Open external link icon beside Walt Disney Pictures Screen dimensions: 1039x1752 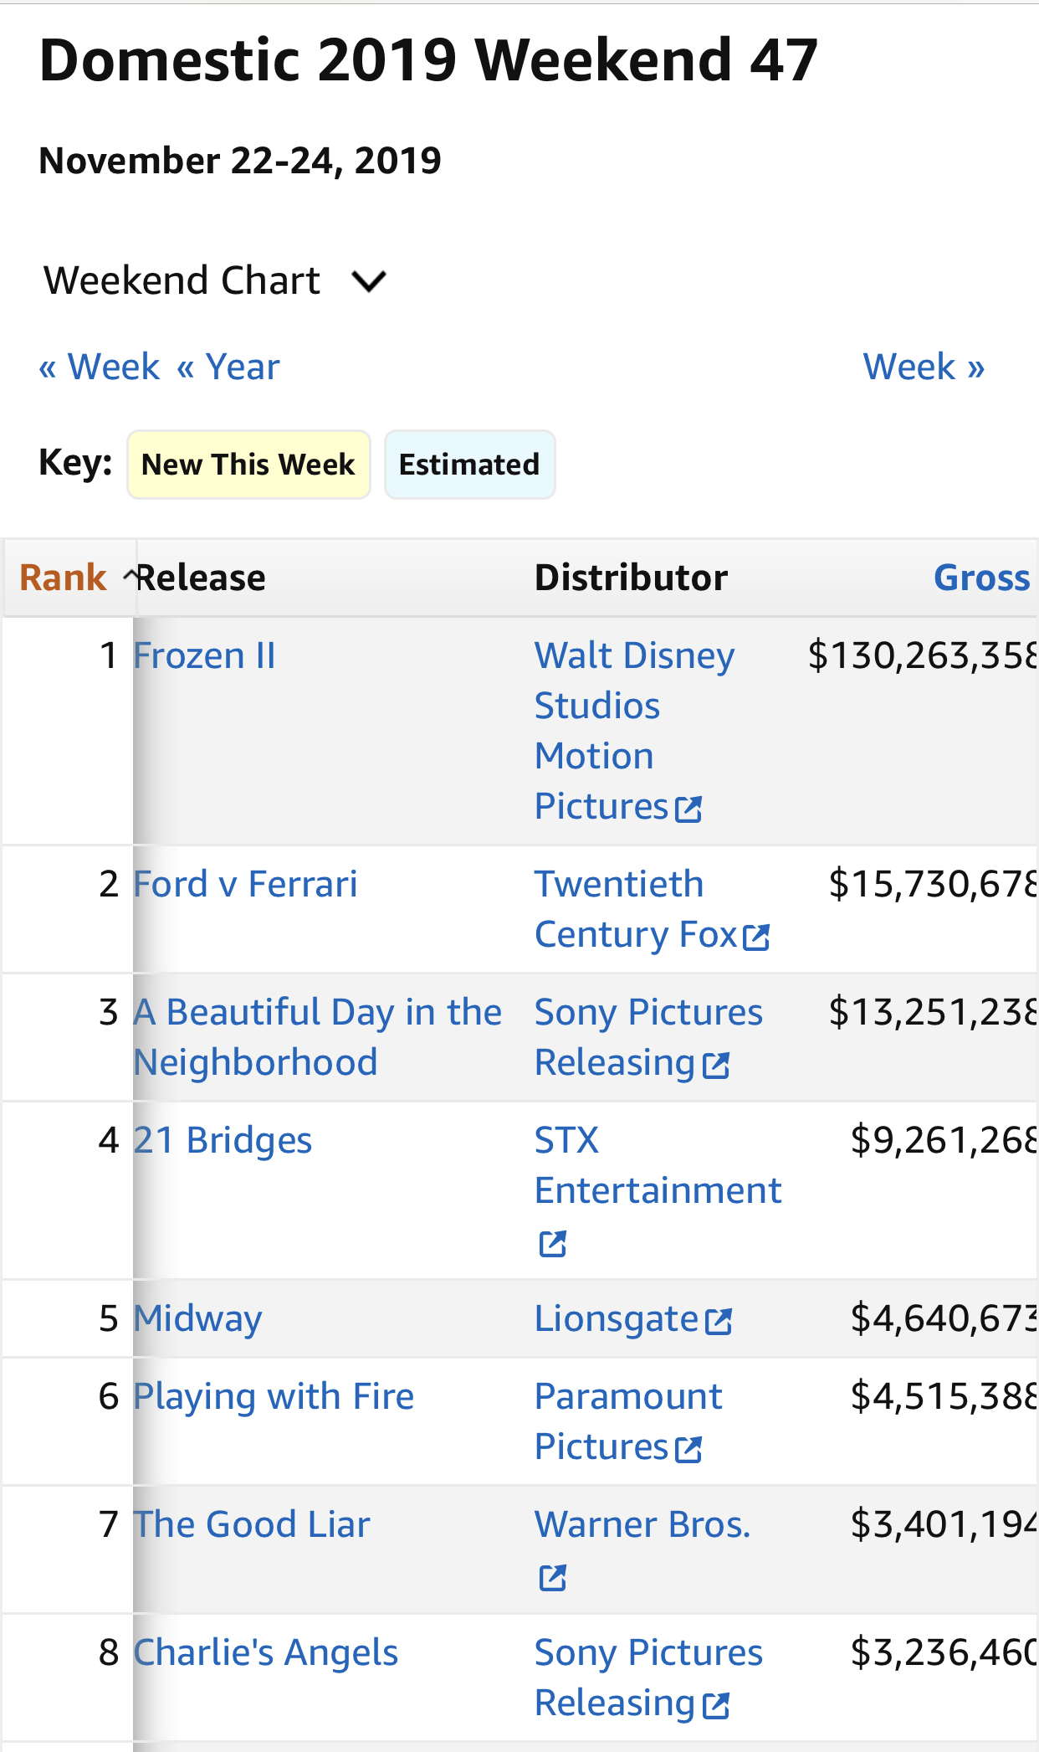tap(688, 809)
